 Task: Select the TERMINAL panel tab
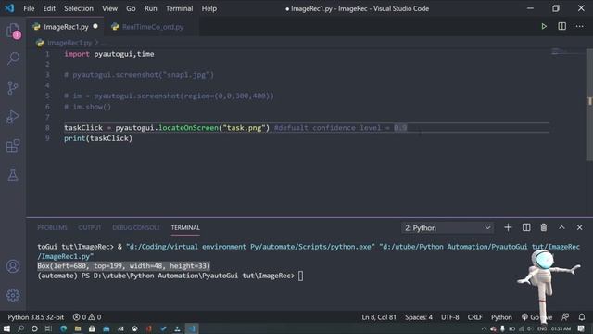coord(185,227)
